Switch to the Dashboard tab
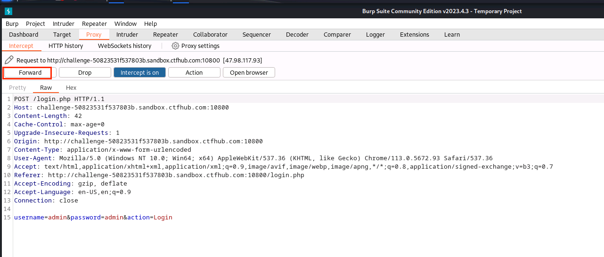Image resolution: width=604 pixels, height=257 pixels. click(x=24, y=34)
